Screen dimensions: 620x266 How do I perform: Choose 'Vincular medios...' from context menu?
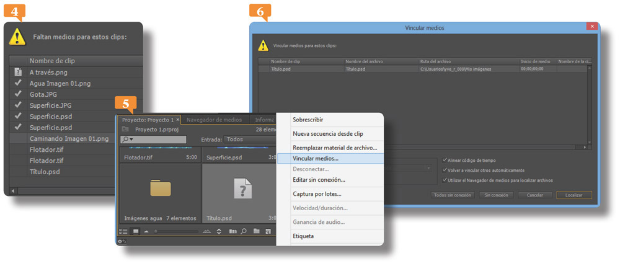tap(316, 158)
